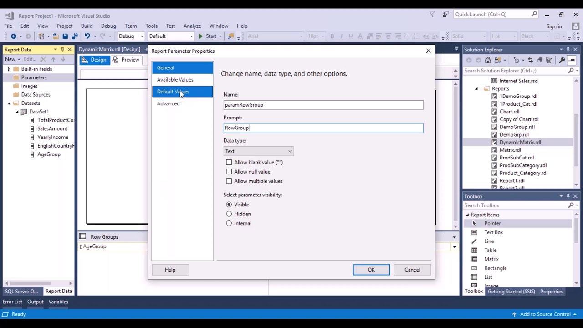Screen dimensions: 583x328
Task: Switch to the Available Values page
Action: pos(182,80)
